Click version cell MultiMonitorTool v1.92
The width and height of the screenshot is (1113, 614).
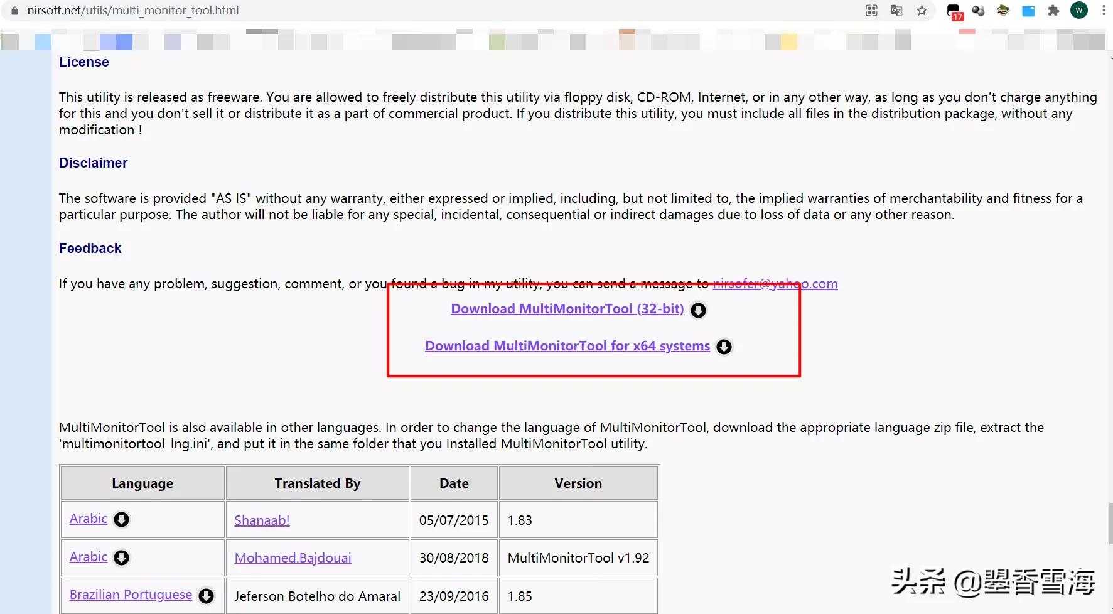tap(578, 558)
